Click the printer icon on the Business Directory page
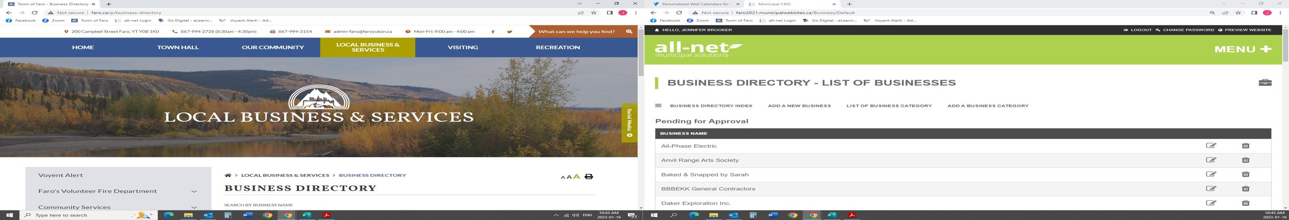 click(589, 177)
